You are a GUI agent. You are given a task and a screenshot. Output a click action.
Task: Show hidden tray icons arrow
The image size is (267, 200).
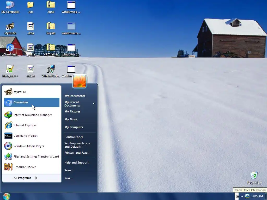coord(242,196)
